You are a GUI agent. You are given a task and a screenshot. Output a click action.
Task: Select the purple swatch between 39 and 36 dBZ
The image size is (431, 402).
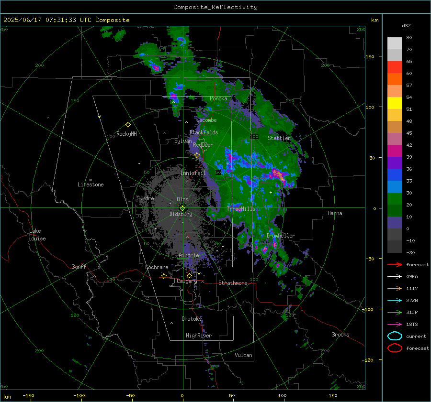[395, 163]
